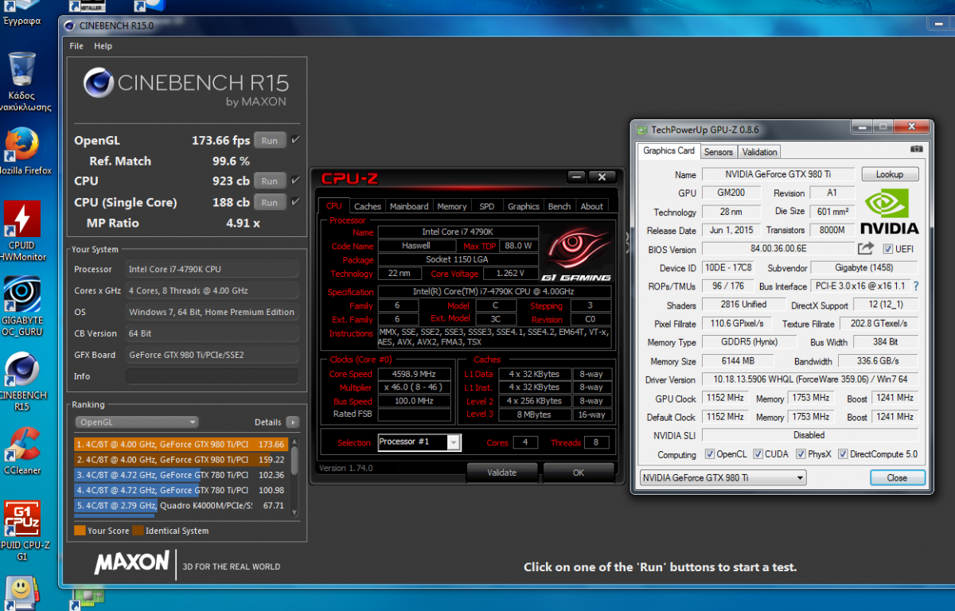Switch to the Caches tab in CPU-Z

[x=368, y=207]
